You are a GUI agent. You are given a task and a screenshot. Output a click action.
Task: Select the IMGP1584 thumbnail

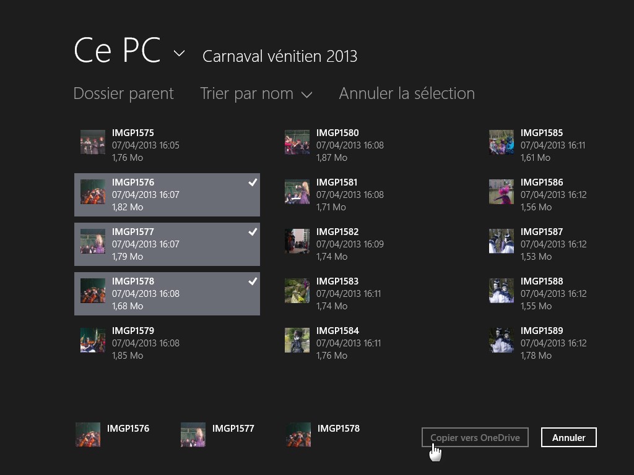297,340
